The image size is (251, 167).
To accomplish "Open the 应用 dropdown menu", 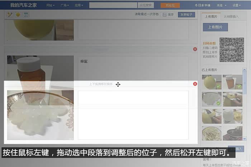I will [79, 5].
